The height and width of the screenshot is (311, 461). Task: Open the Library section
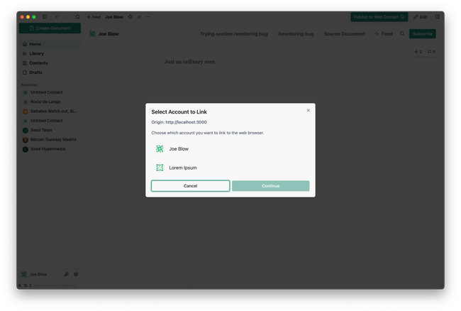point(36,53)
